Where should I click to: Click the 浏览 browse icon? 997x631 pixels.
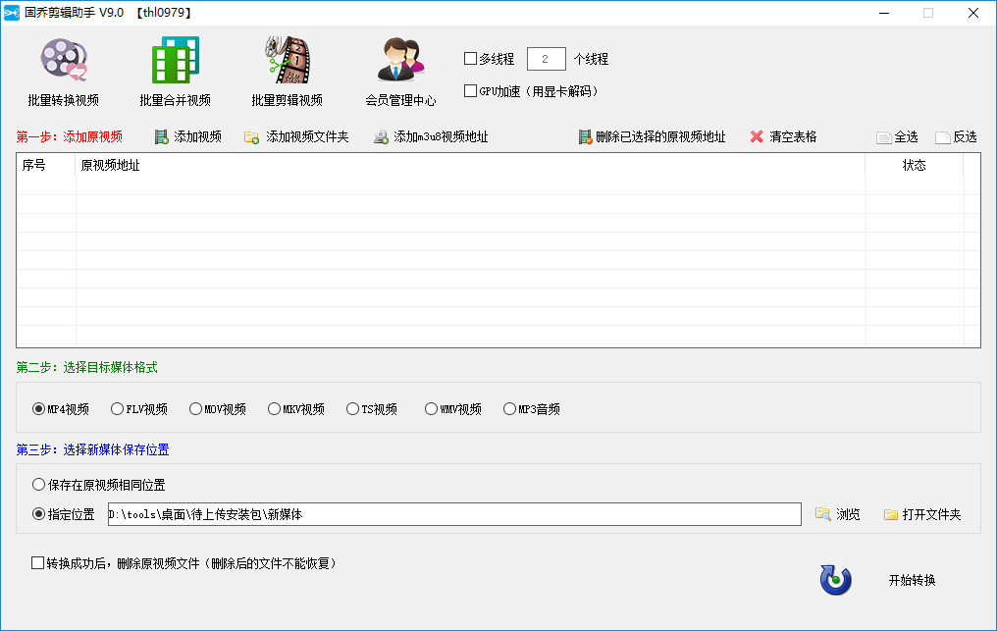click(x=822, y=514)
